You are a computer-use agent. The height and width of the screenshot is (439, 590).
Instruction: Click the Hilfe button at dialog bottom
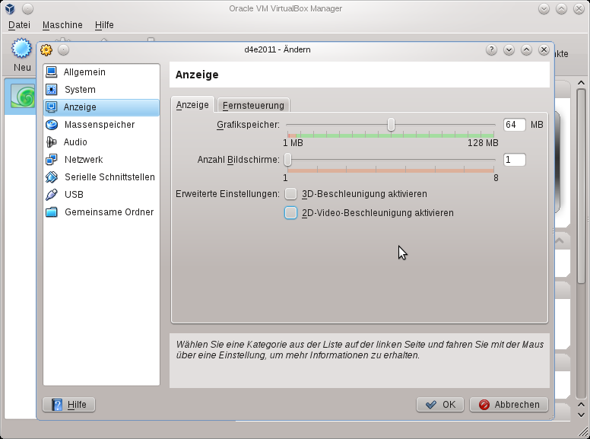69,404
